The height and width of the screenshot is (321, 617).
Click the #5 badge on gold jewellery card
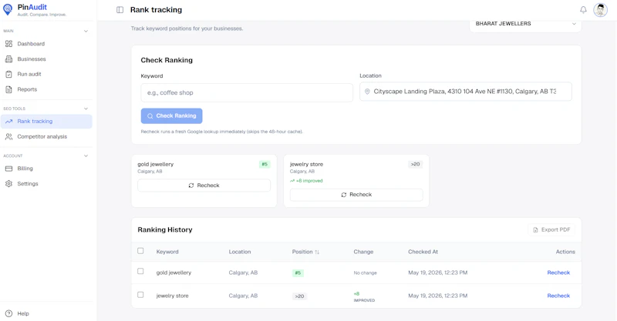point(265,164)
